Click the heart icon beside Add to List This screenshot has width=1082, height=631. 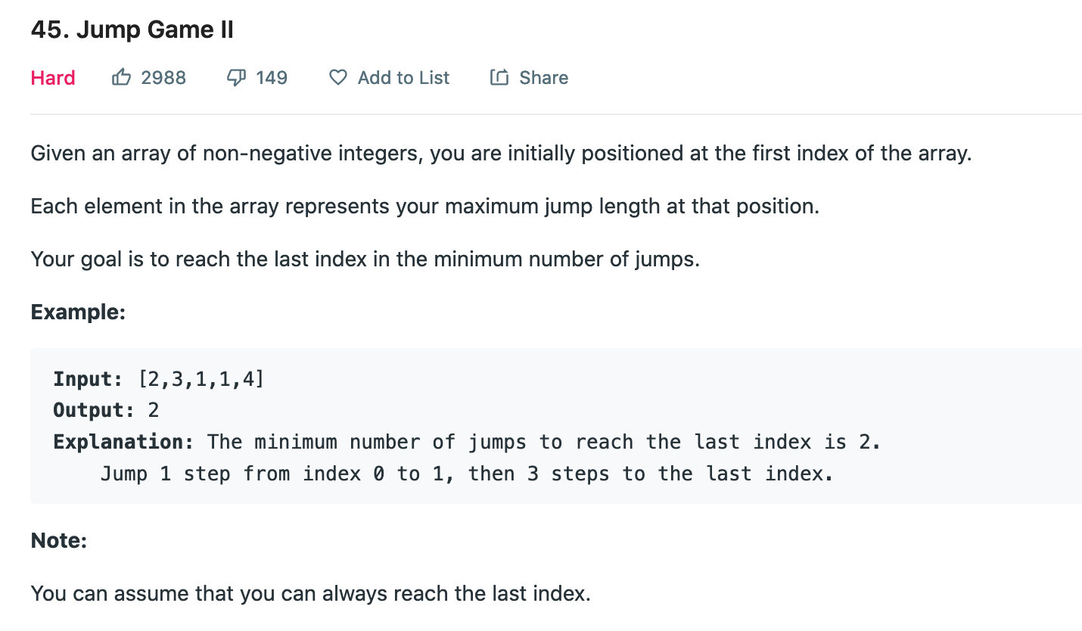(338, 77)
